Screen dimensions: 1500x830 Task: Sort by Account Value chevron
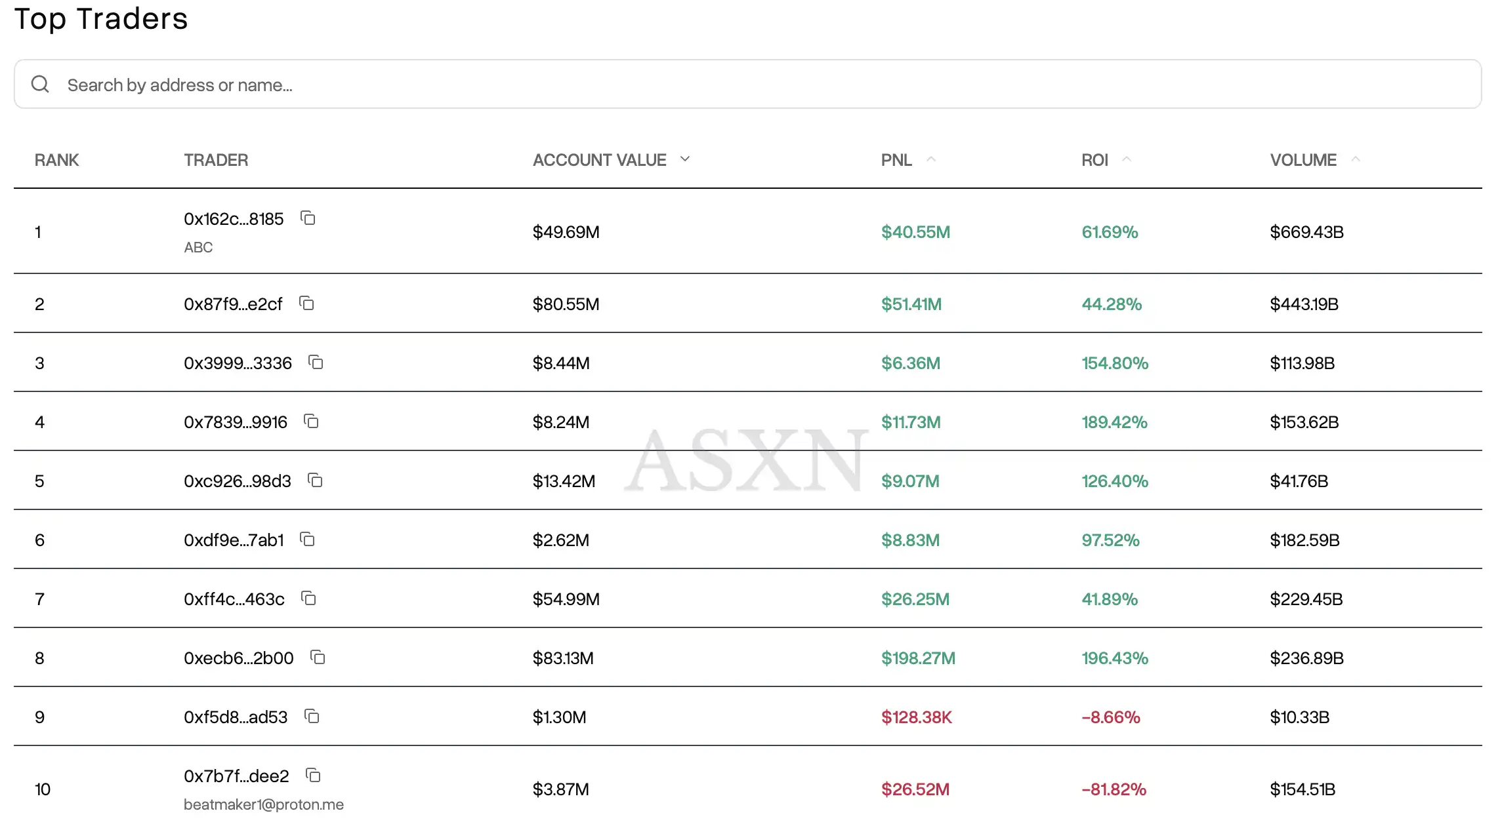pos(685,159)
